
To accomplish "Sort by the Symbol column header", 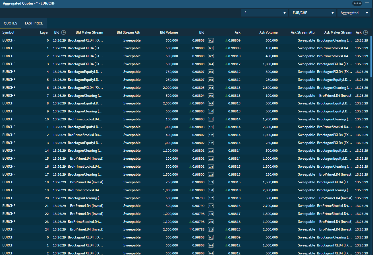I will pyautogui.click(x=8, y=32).
